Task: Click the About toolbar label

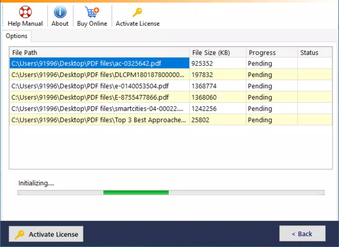Action: coord(60,23)
